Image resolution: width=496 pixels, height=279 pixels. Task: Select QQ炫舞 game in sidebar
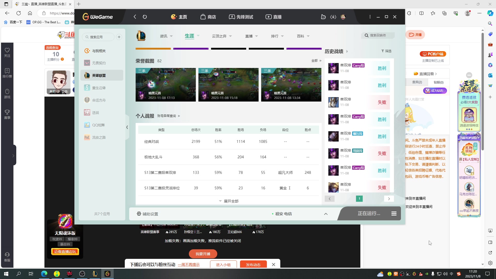[x=102, y=125]
